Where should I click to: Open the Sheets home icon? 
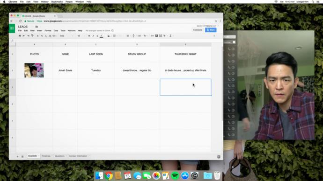point(12,28)
